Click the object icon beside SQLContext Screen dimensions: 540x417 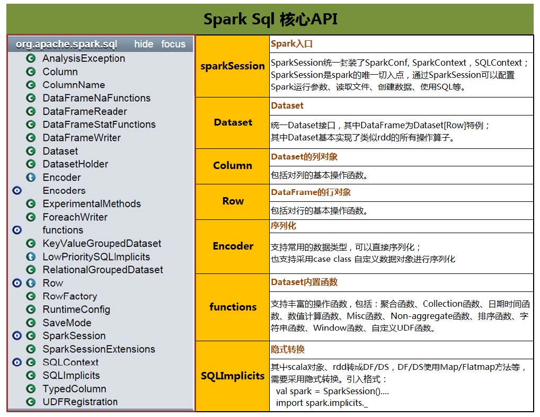pos(17,362)
